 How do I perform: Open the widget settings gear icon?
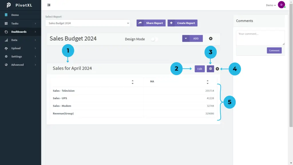click(x=217, y=69)
